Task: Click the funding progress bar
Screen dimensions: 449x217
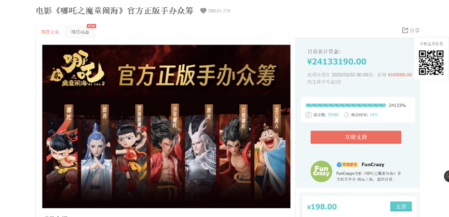Action: click(x=346, y=105)
